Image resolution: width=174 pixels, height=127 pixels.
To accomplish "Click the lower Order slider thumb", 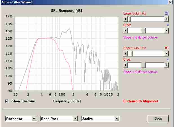I will (144, 30).
